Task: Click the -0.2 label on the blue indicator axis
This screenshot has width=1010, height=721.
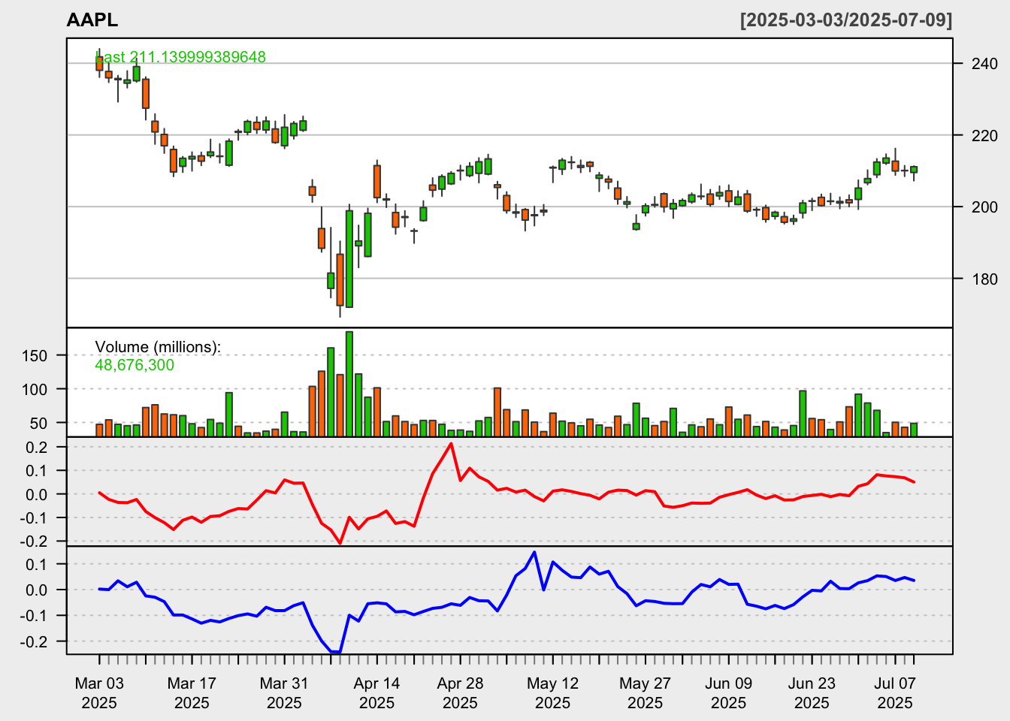Action: (x=35, y=642)
